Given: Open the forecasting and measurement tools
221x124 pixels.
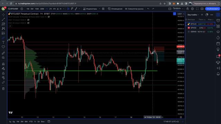Looking at the screenshot, I should tap(3, 33).
